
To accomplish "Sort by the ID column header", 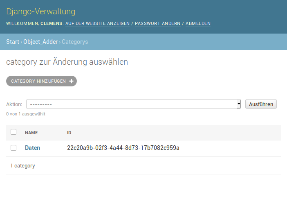I will (x=69, y=133).
